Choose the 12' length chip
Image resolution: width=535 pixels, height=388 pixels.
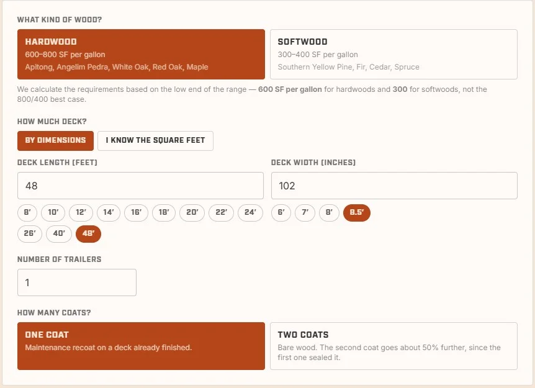(81, 212)
